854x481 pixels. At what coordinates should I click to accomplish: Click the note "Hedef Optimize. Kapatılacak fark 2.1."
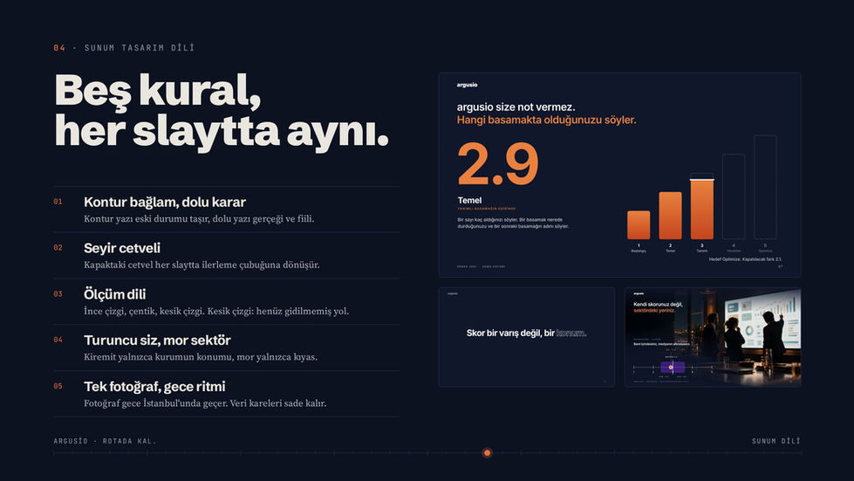click(745, 259)
